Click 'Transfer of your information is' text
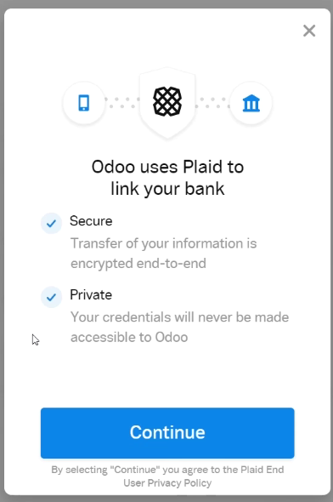This screenshot has width=333, height=502. (164, 243)
